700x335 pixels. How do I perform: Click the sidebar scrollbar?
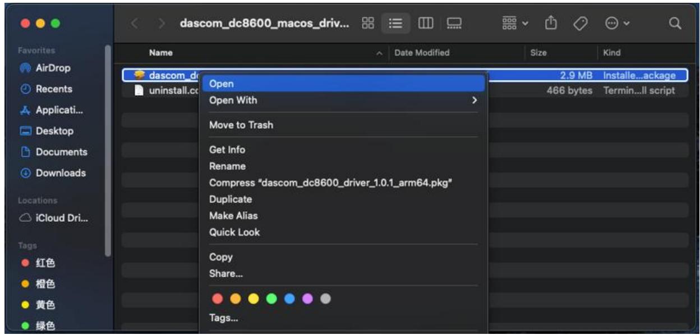click(108, 151)
